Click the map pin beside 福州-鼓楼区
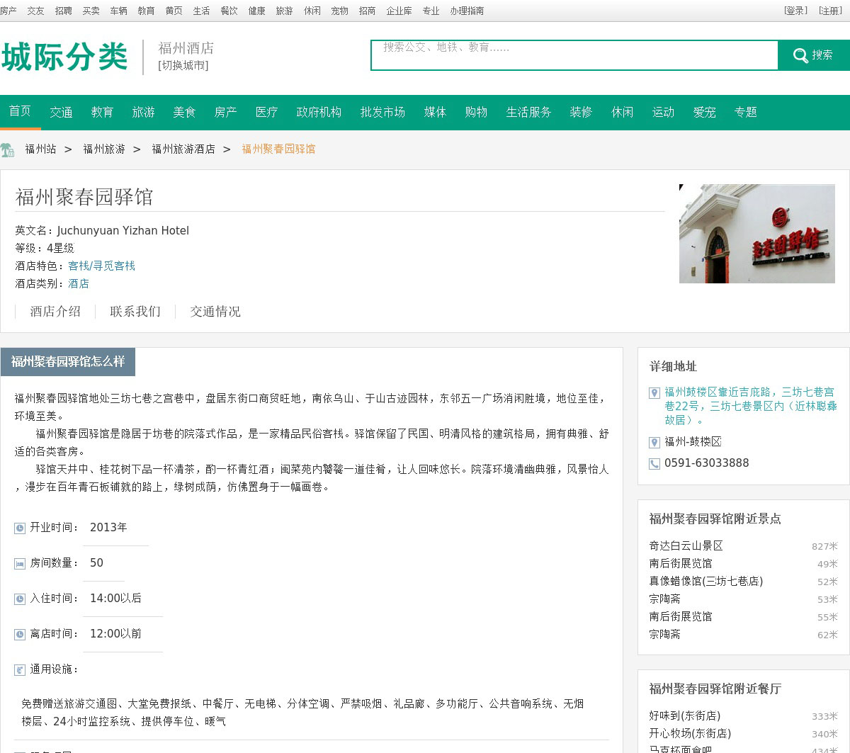850x753 pixels. 654,443
